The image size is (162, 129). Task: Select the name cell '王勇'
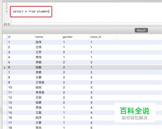click(38, 123)
